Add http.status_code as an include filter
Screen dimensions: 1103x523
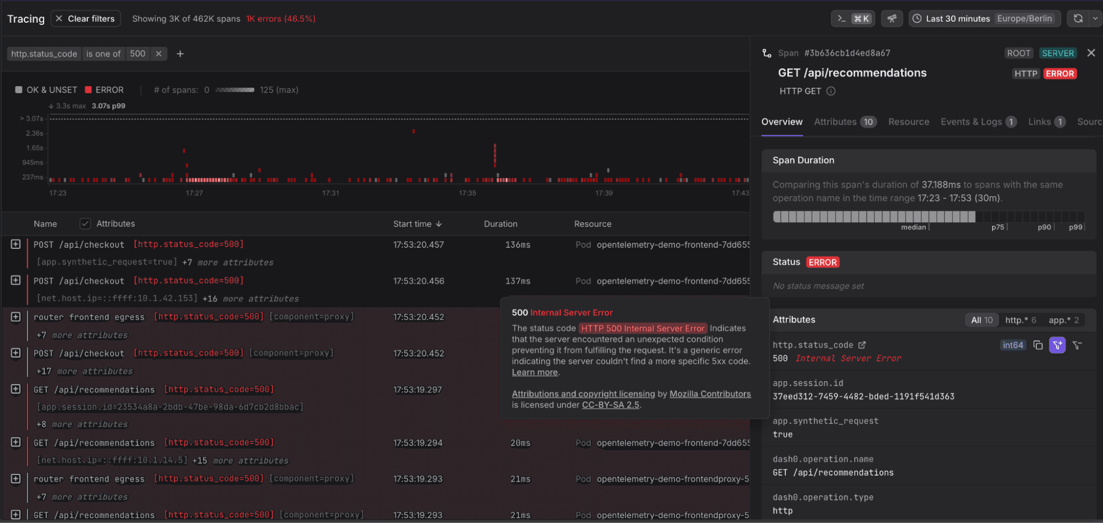(x=1057, y=345)
